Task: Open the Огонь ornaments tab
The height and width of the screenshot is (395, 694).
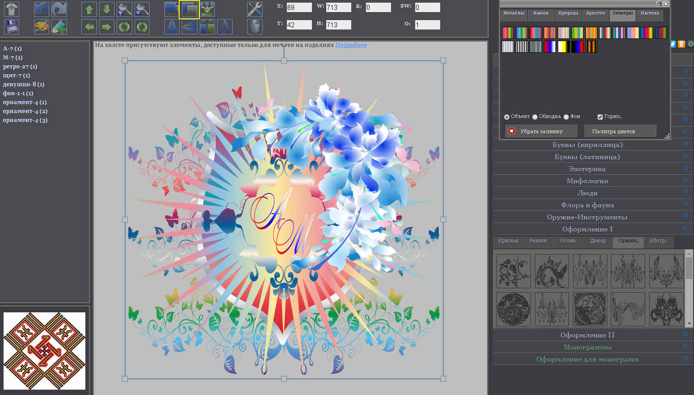Action: (568, 242)
